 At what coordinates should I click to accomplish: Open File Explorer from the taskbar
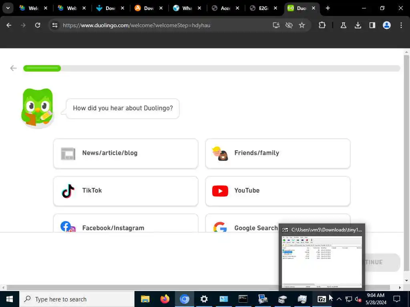point(145,299)
